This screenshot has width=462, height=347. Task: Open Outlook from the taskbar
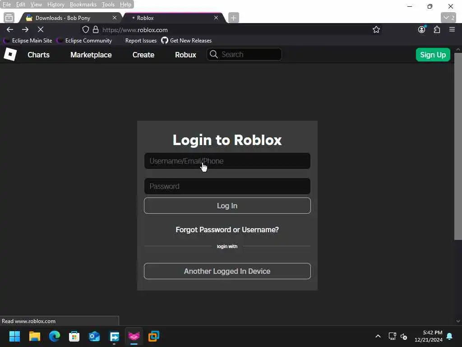coord(94,336)
